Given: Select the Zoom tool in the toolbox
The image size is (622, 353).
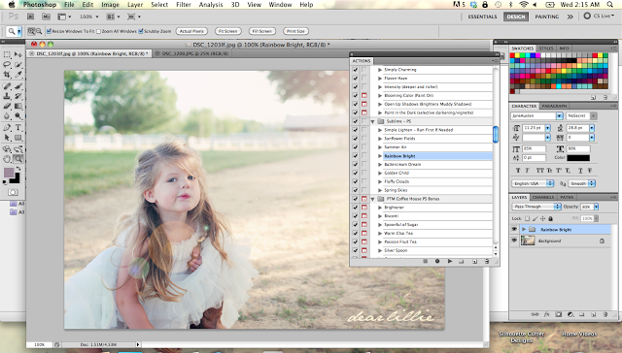Looking at the screenshot, I should click(18, 159).
